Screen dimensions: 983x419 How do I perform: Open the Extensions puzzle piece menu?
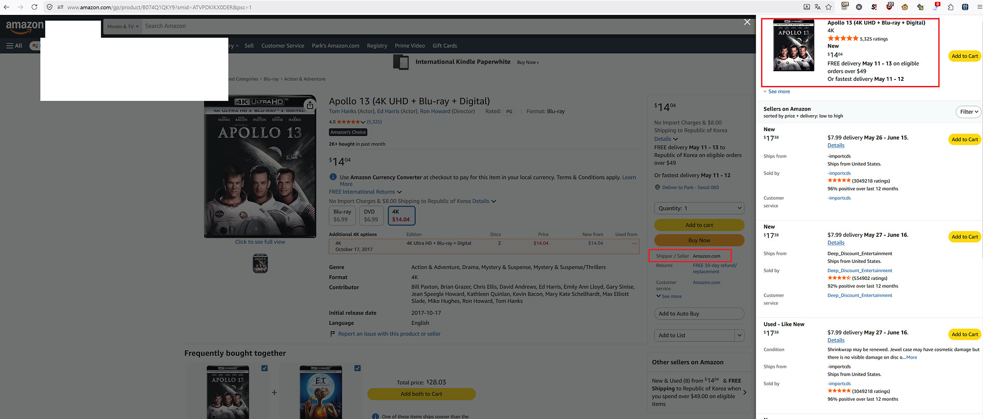coord(950,7)
